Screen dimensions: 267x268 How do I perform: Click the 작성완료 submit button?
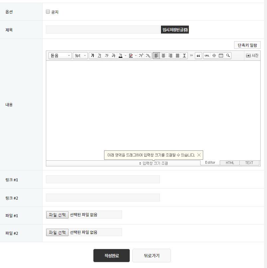click(111, 256)
